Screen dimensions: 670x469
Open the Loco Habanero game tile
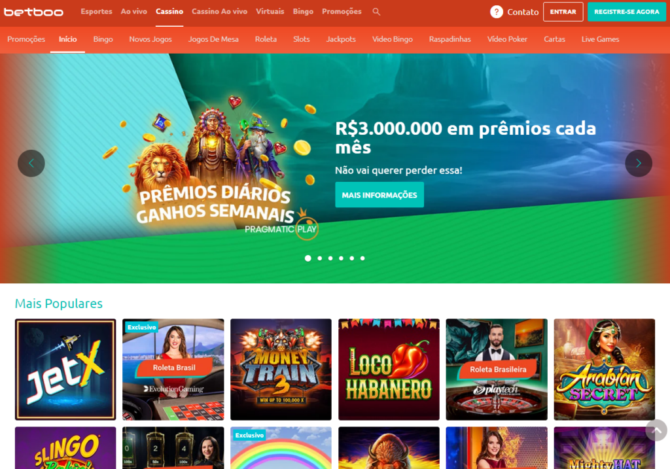pos(389,370)
